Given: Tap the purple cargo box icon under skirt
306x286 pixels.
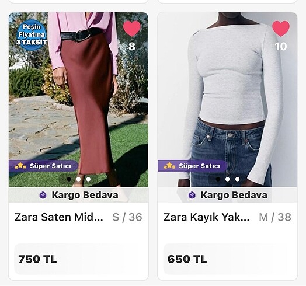Looking at the screenshot, I should pos(43,195).
